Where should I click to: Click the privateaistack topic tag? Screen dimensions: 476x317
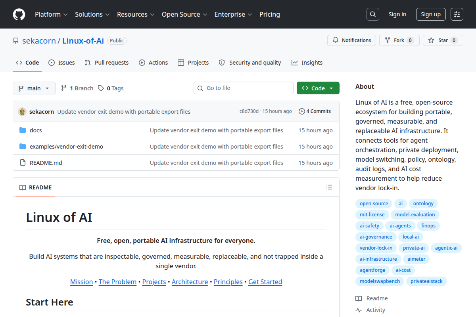[x=427, y=281]
